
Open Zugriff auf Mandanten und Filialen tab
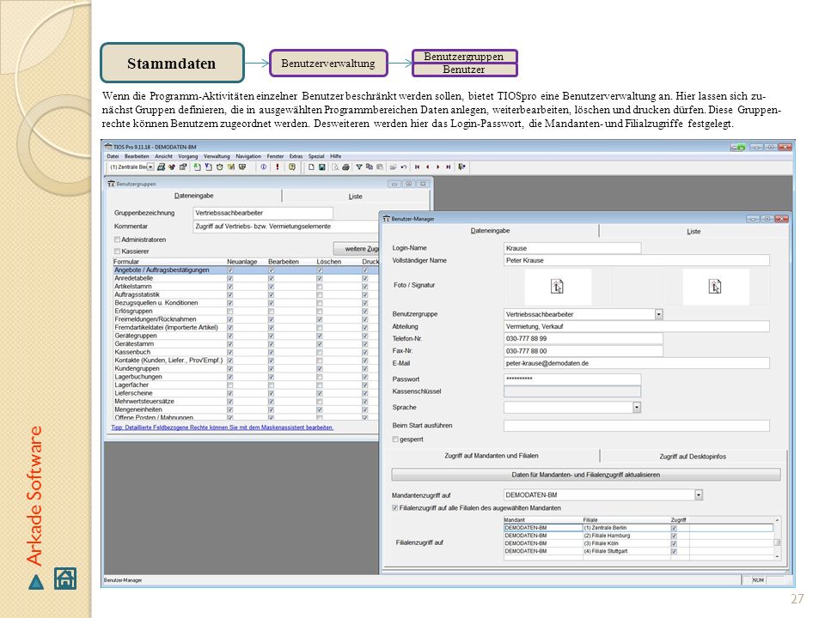(x=491, y=456)
